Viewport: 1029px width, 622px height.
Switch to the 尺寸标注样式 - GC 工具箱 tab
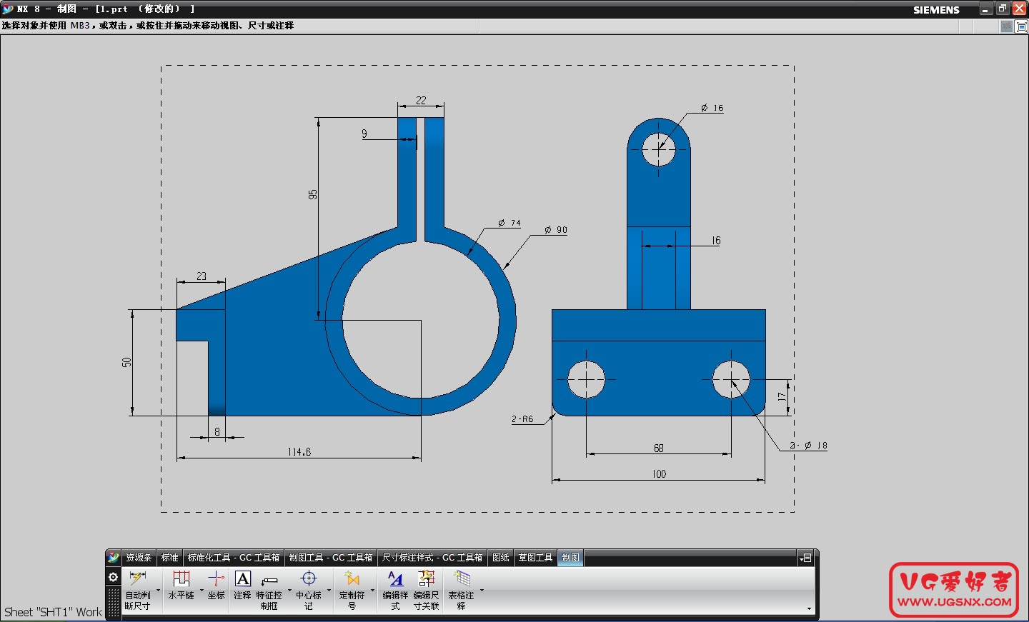point(432,558)
